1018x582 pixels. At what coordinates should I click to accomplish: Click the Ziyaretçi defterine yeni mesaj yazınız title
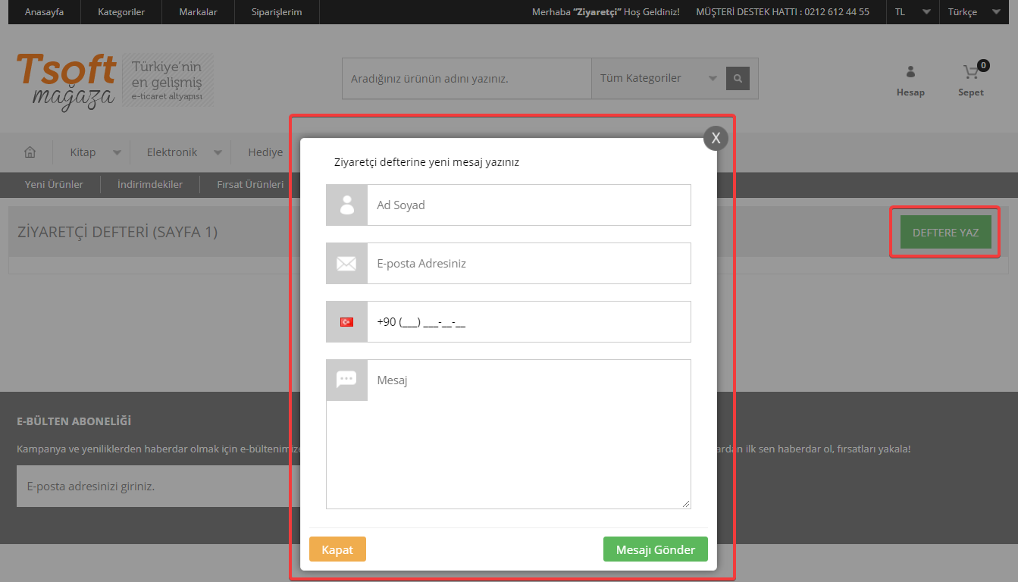(x=427, y=162)
